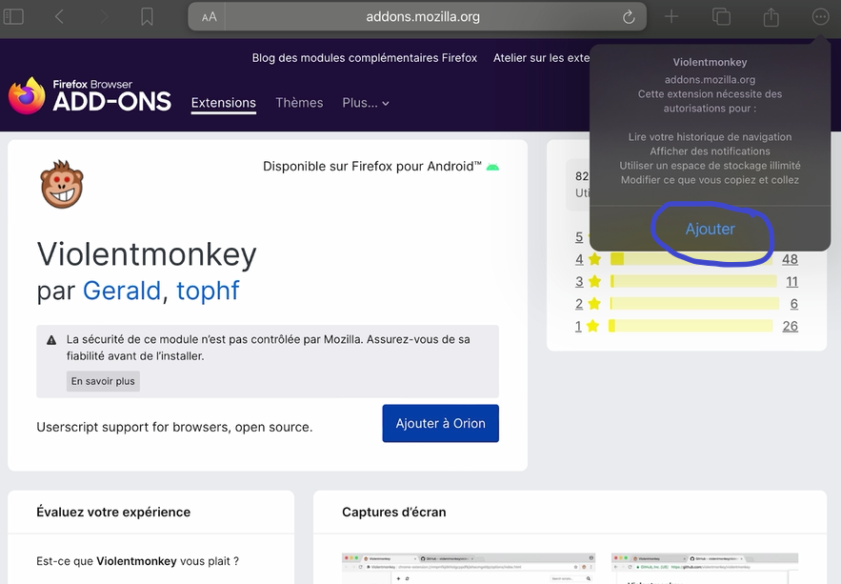Go back using the back arrow
The image size is (841, 584).
(59, 16)
